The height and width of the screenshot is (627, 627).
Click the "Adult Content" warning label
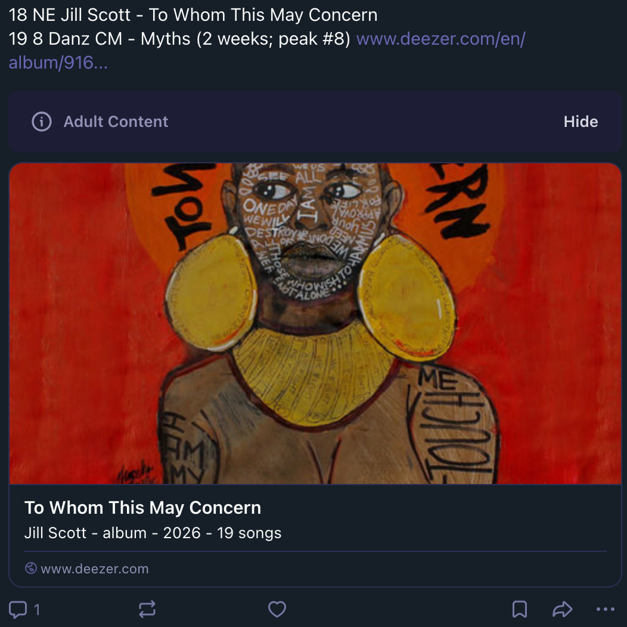(x=116, y=122)
